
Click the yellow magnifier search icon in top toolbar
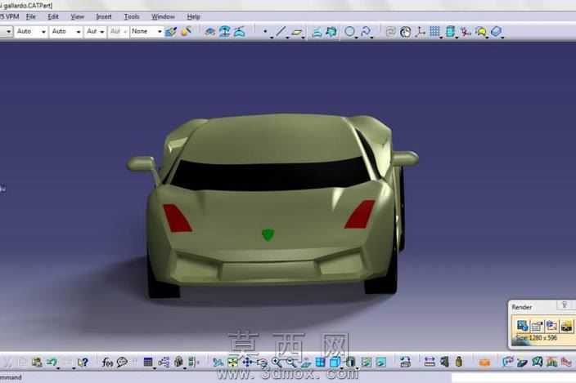click(x=481, y=32)
